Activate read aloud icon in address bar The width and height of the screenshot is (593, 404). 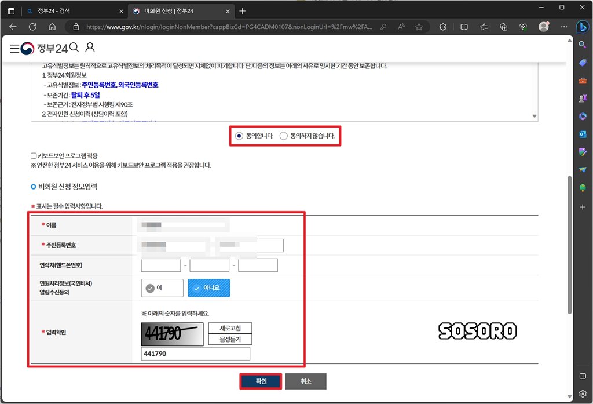(x=401, y=27)
